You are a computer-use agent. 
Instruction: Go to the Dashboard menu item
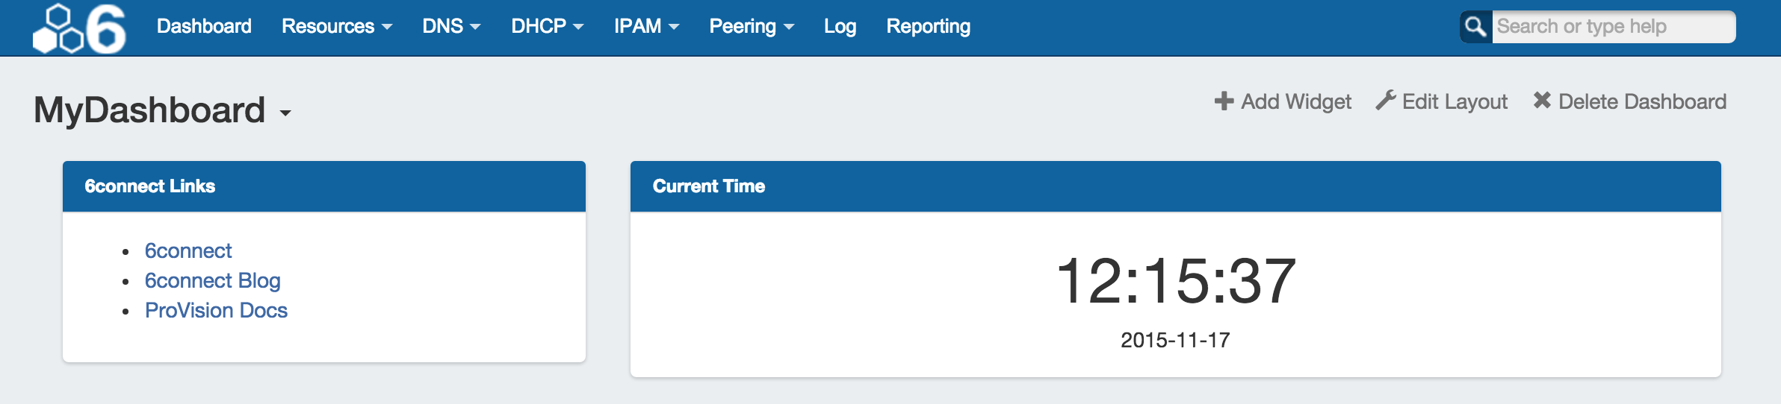click(x=204, y=27)
